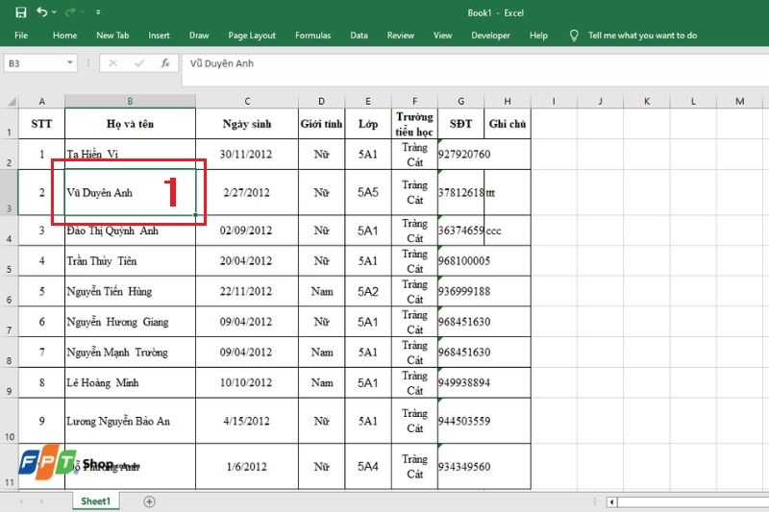This screenshot has height=512, width=769.
Task: Click the 'Họ và tên' header cell
Action: [x=130, y=124]
